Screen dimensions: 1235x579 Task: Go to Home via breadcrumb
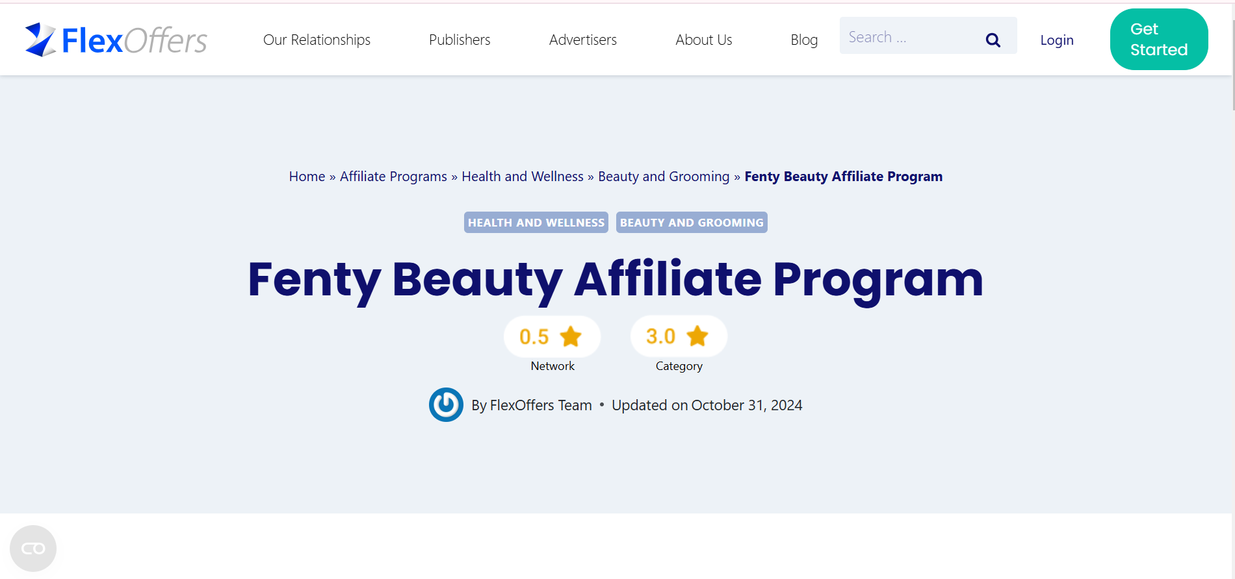[x=307, y=177]
